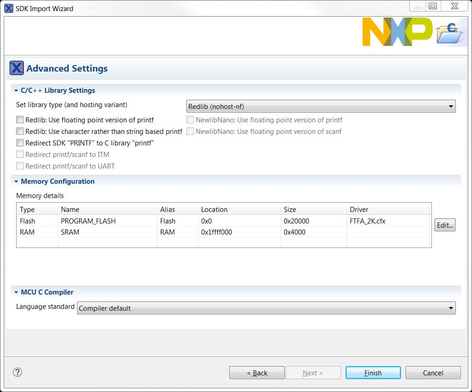The width and height of the screenshot is (472, 392).
Task: Enable Redlib floating point version of printf
Action: [x=20, y=120]
